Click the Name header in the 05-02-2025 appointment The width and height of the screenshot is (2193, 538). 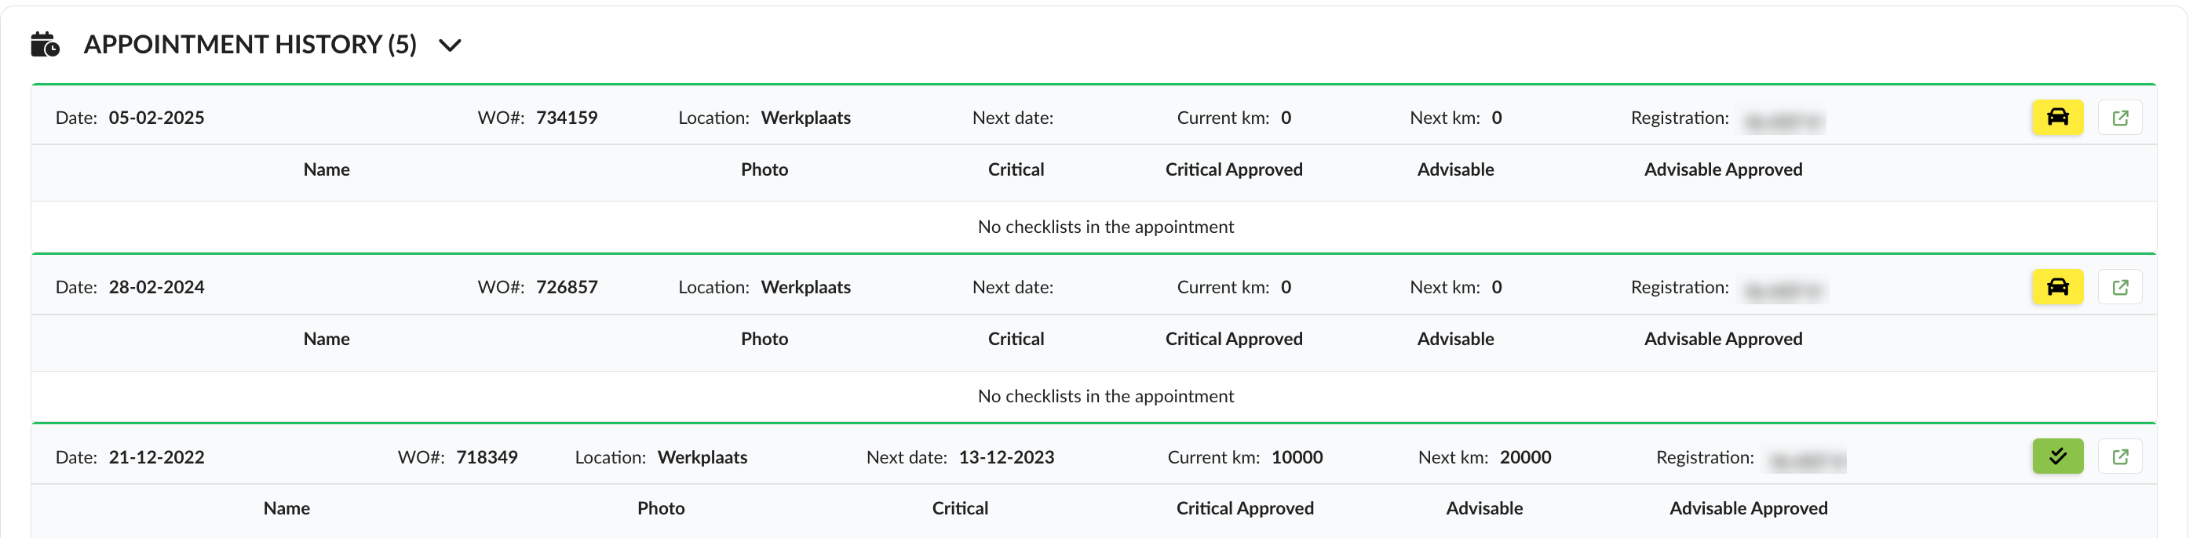click(326, 169)
